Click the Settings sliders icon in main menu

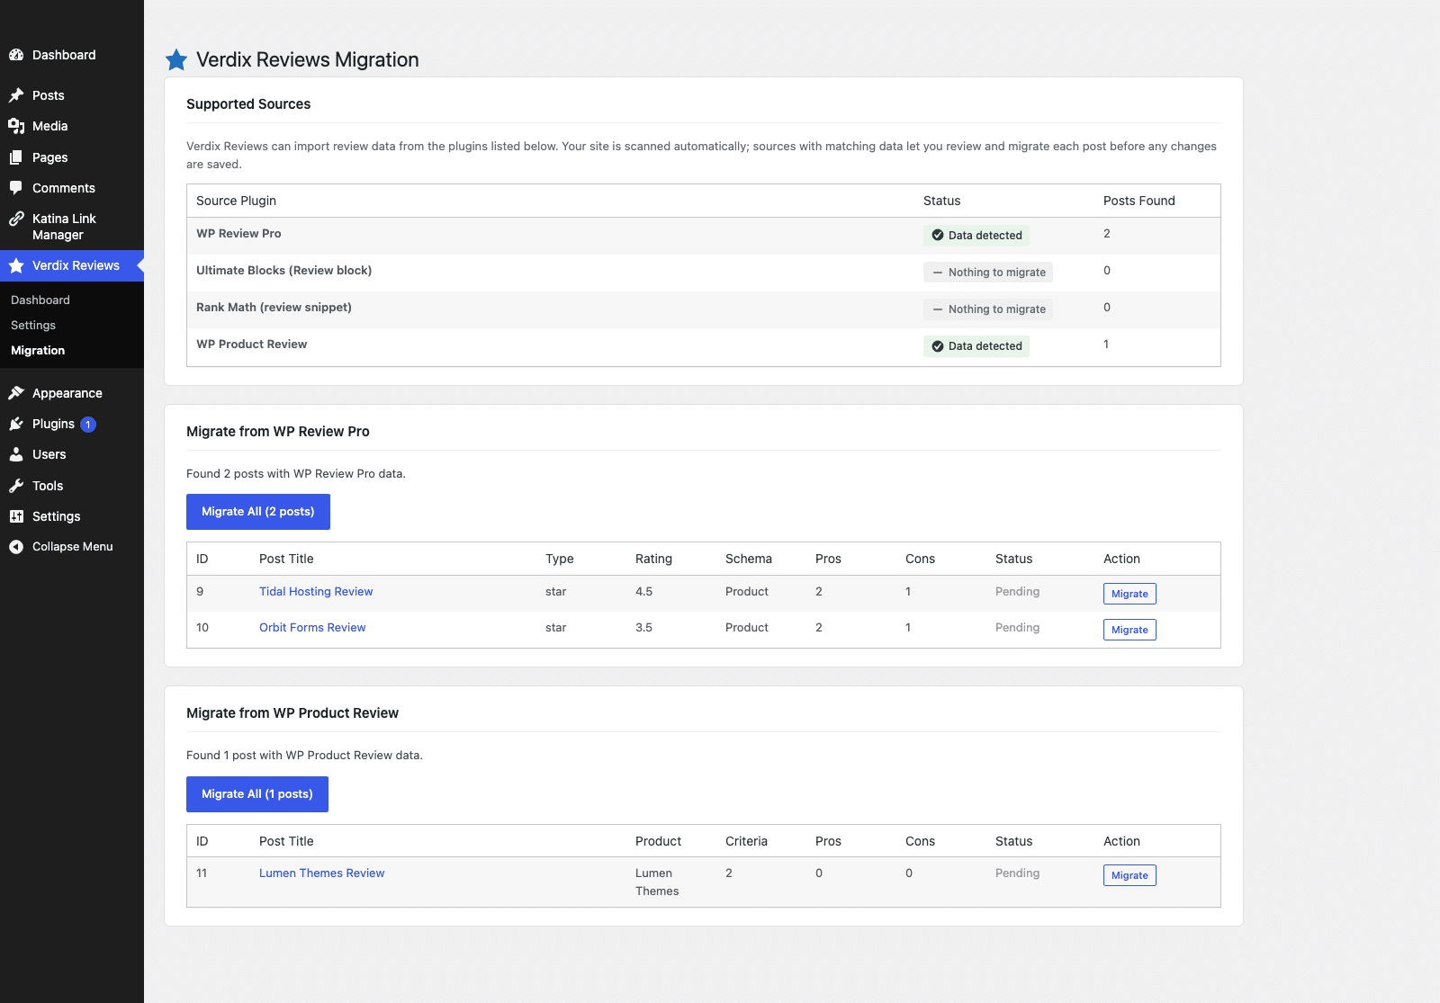pyautogui.click(x=16, y=516)
